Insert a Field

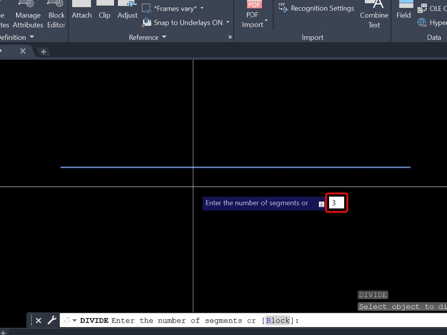tap(403, 10)
